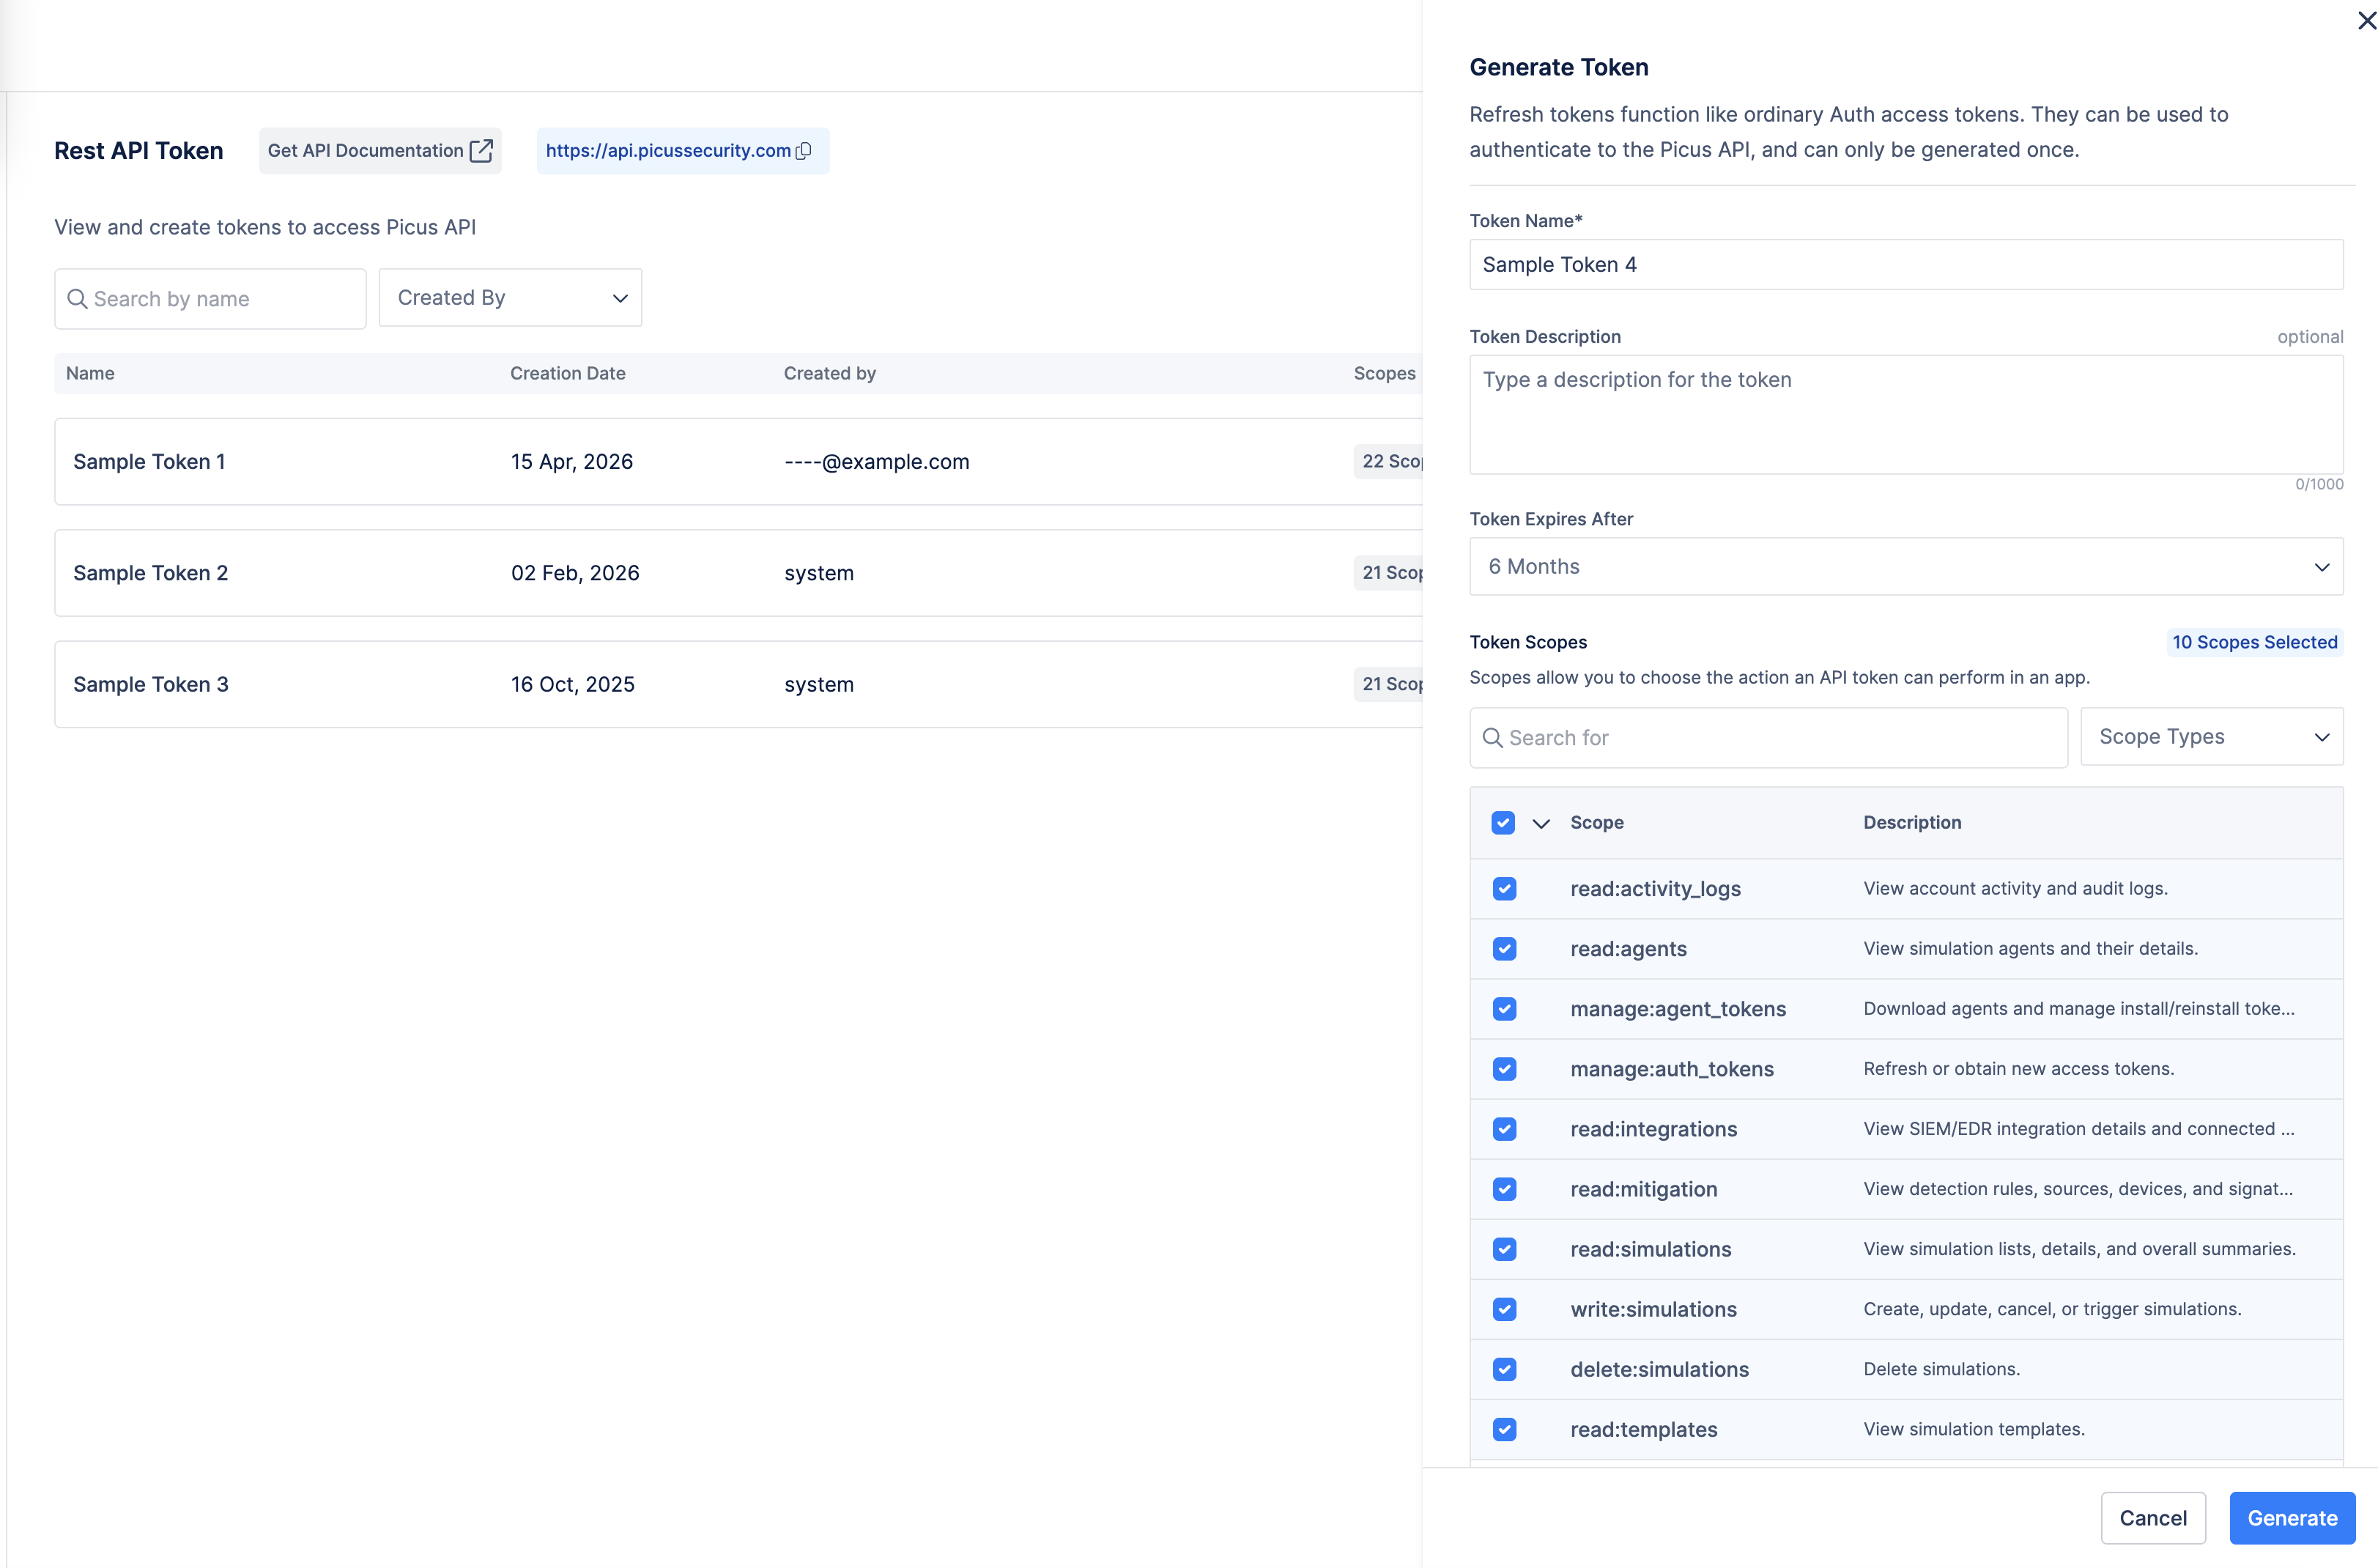Open the Sample Token 1 row
Viewport: 2378px width, 1568px height.
[x=148, y=461]
